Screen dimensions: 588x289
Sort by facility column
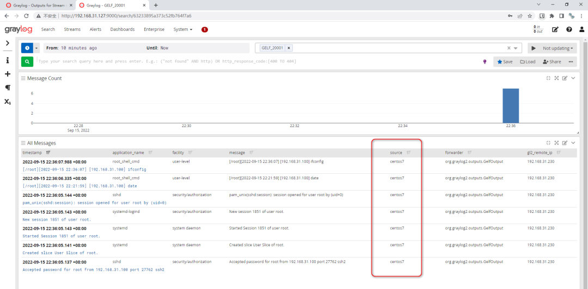click(x=190, y=153)
